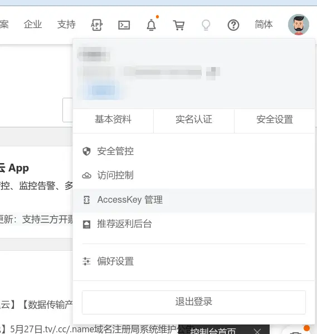Open the 支持 menu in the top navigation
317x334 pixels.
pos(66,24)
